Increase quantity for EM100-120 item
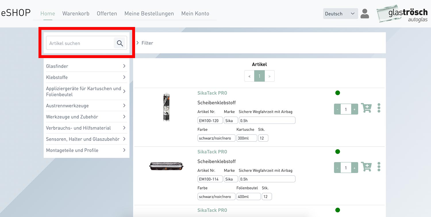The image size is (431, 217). pos(355,109)
